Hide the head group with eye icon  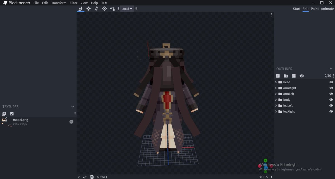pyautogui.click(x=331, y=82)
